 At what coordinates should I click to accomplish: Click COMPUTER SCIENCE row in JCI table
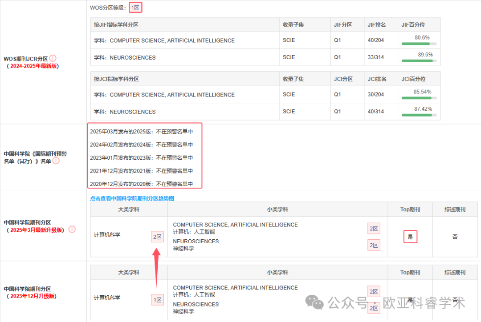pos(265,95)
